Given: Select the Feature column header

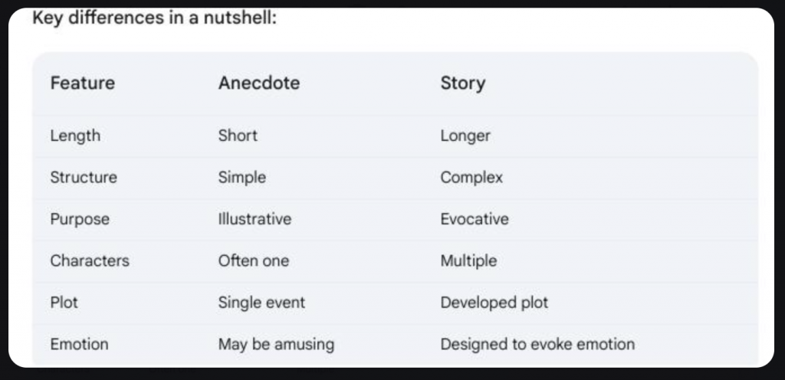Looking at the screenshot, I should coord(83,83).
